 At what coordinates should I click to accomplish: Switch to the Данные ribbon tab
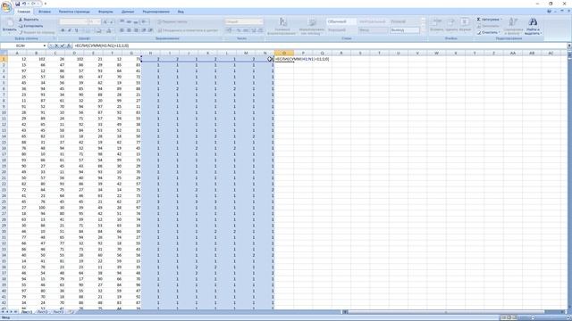[x=128, y=12]
